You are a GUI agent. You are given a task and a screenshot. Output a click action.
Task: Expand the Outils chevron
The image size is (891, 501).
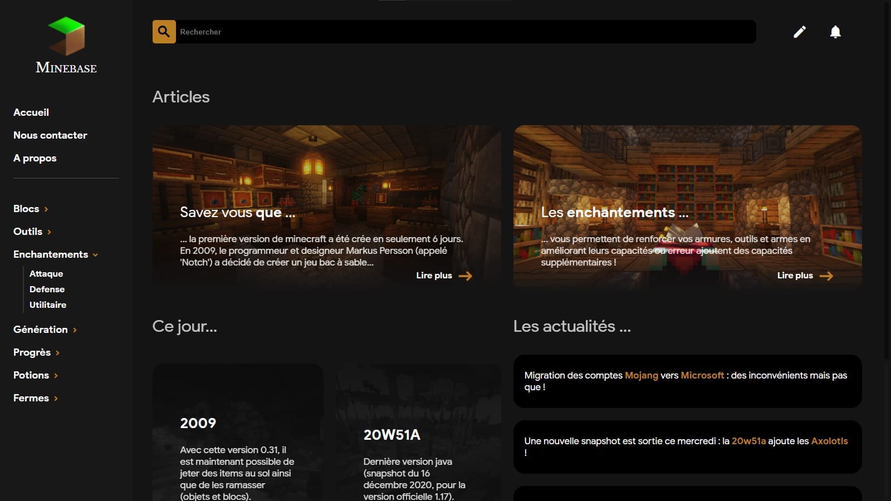[49, 232]
